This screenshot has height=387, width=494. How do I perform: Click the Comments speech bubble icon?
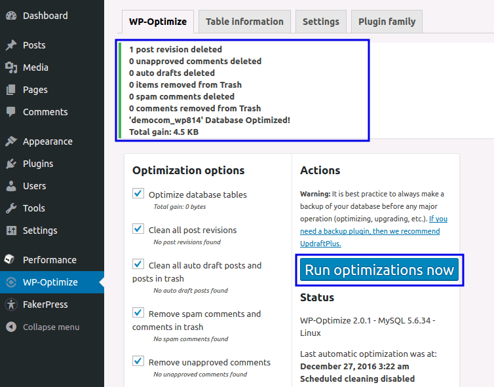(11, 112)
